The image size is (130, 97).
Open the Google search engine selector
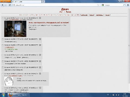pos(103,5)
